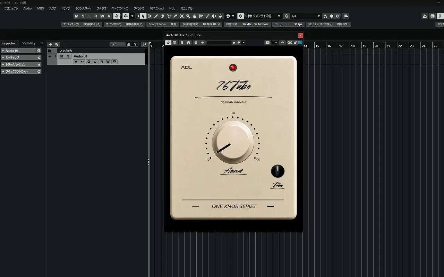This screenshot has height=277, width=444.
Task: Open plug-in preset dropdown arrow
Action: pos(244,43)
